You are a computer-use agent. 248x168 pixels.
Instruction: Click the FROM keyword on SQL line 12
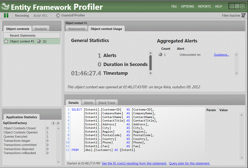coord(75,150)
